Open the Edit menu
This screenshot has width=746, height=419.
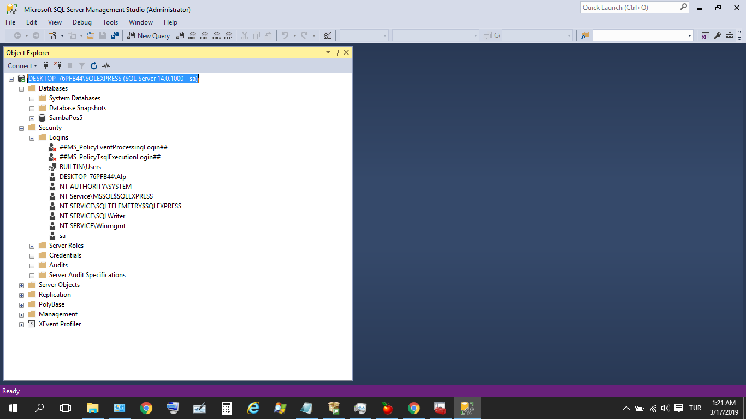pos(32,22)
